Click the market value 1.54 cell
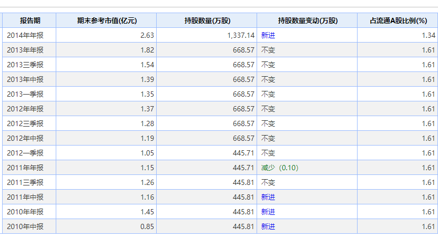438x238 pixels. pyautogui.click(x=106, y=65)
